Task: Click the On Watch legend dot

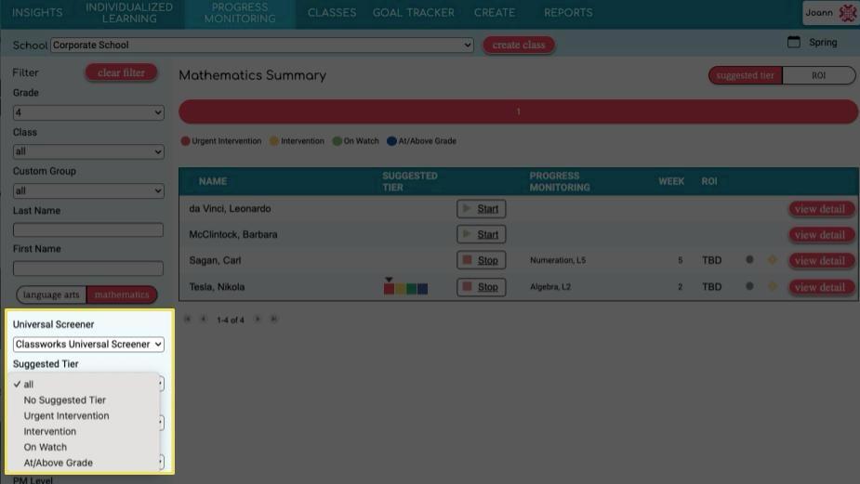Action: (x=337, y=141)
